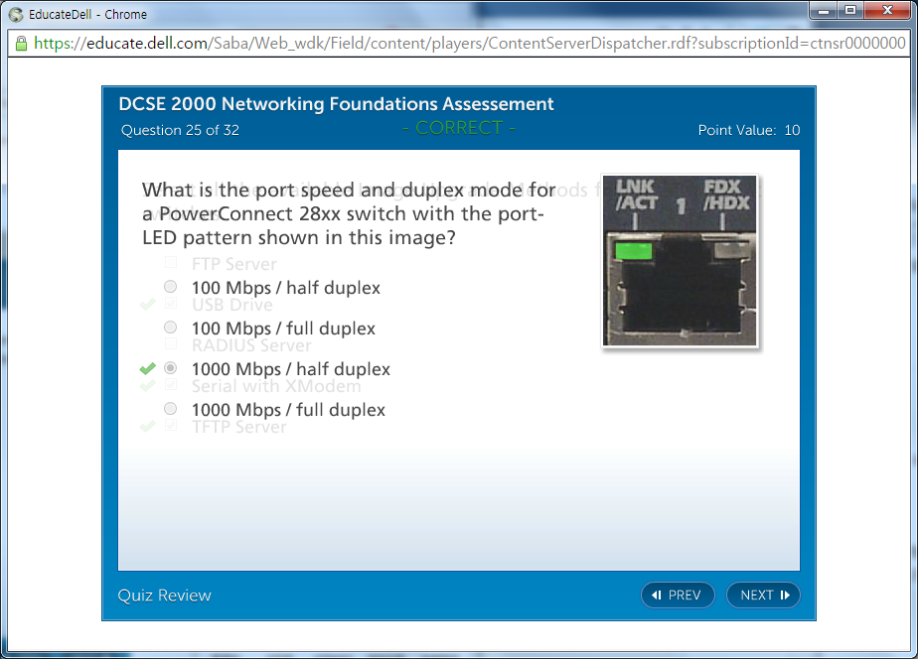
Task: Click the green LNK/ACT LED in the port image
Action: (x=632, y=251)
